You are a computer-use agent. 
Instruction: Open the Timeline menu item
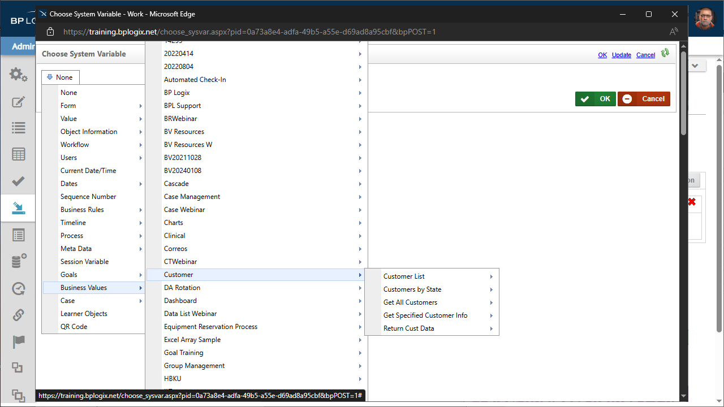(94, 223)
